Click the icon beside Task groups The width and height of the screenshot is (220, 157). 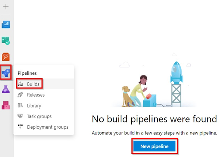pos(20,116)
